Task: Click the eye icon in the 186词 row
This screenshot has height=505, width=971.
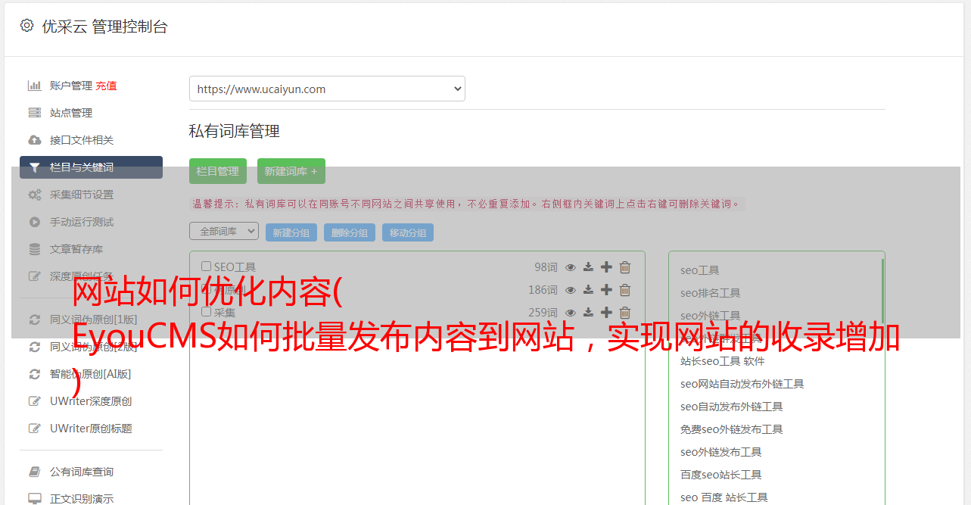Action: [571, 290]
